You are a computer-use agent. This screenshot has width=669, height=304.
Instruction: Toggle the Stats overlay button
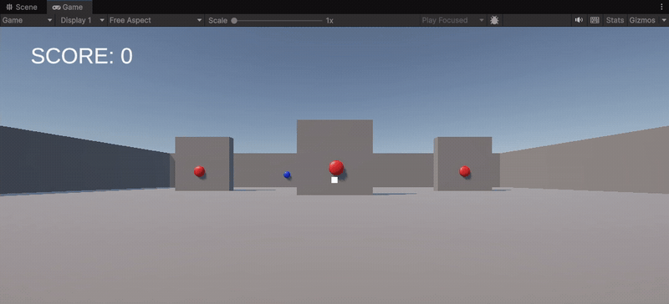coord(615,20)
